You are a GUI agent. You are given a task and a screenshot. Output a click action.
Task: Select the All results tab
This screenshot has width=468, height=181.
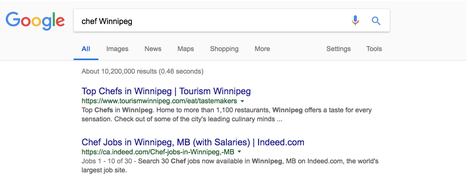86,49
